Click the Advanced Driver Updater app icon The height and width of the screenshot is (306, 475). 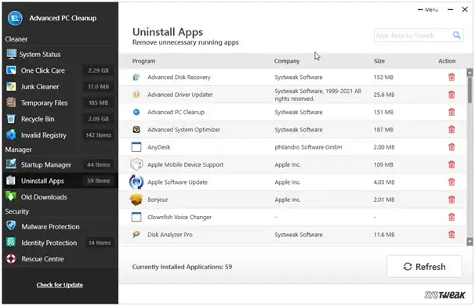tap(136, 95)
